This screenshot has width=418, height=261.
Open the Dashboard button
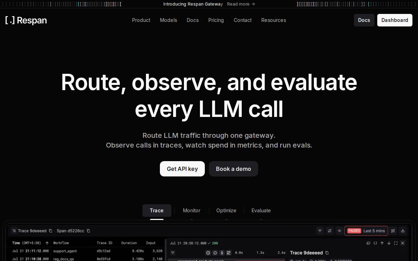coord(395,20)
